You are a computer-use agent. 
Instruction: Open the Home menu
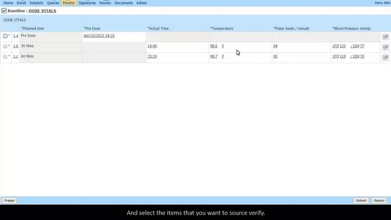8,3
